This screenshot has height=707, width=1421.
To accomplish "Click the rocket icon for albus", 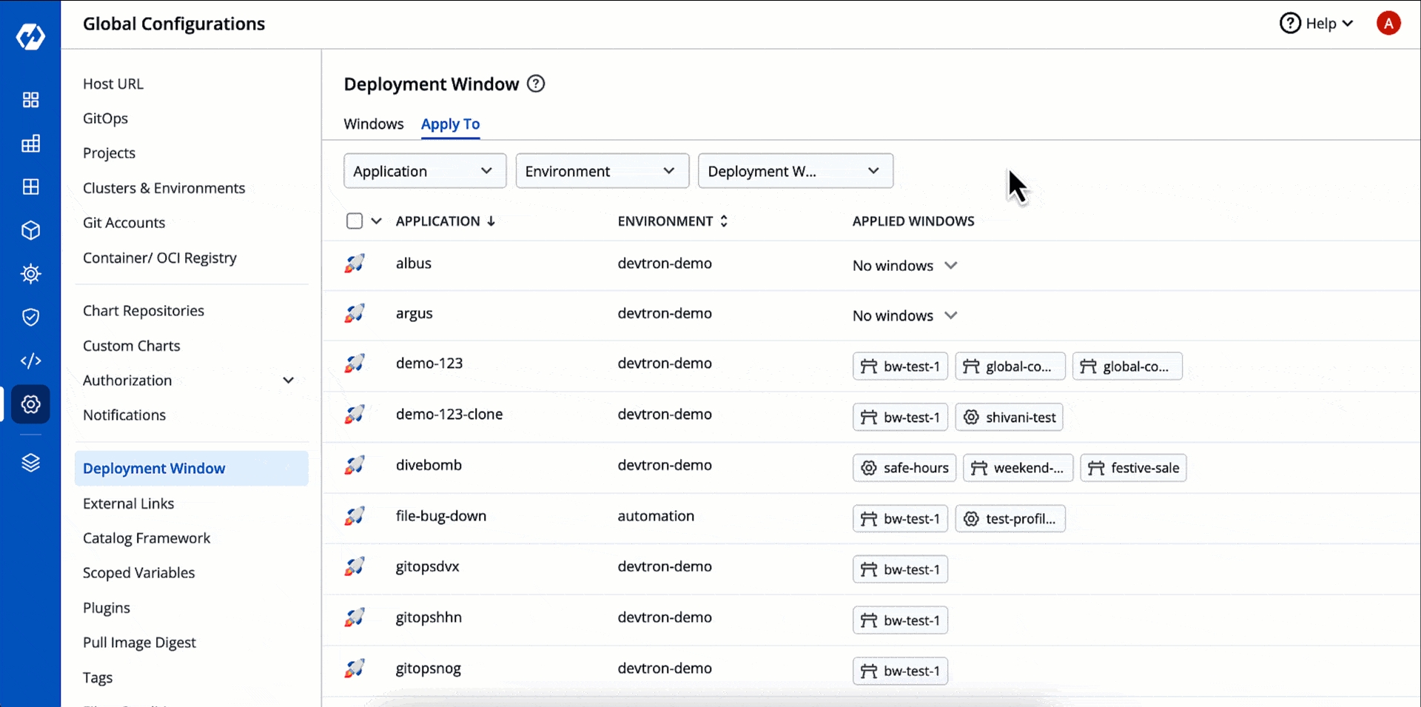I will [x=355, y=264].
